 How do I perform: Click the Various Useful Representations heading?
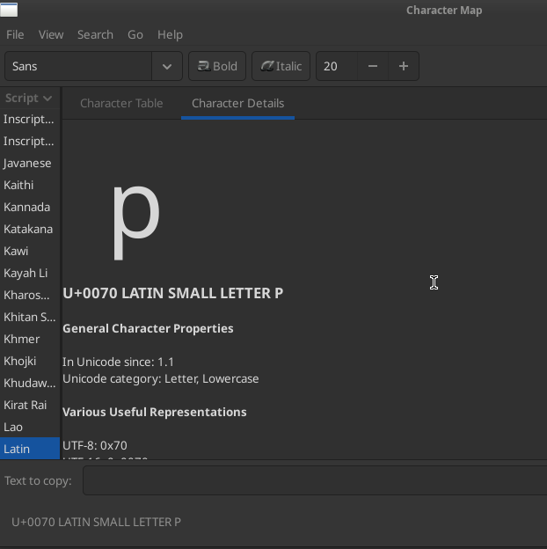point(155,412)
